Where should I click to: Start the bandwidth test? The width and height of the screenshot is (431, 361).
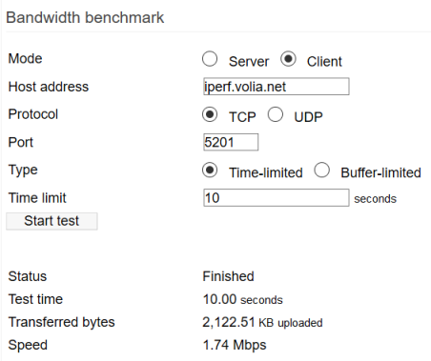[x=51, y=221]
